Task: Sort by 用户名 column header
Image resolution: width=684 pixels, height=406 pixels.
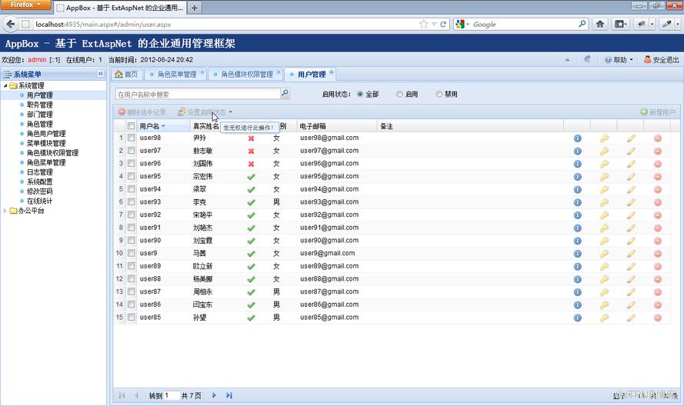Action: coord(164,126)
